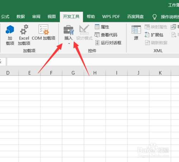Select column F header

click(x=51, y=73)
